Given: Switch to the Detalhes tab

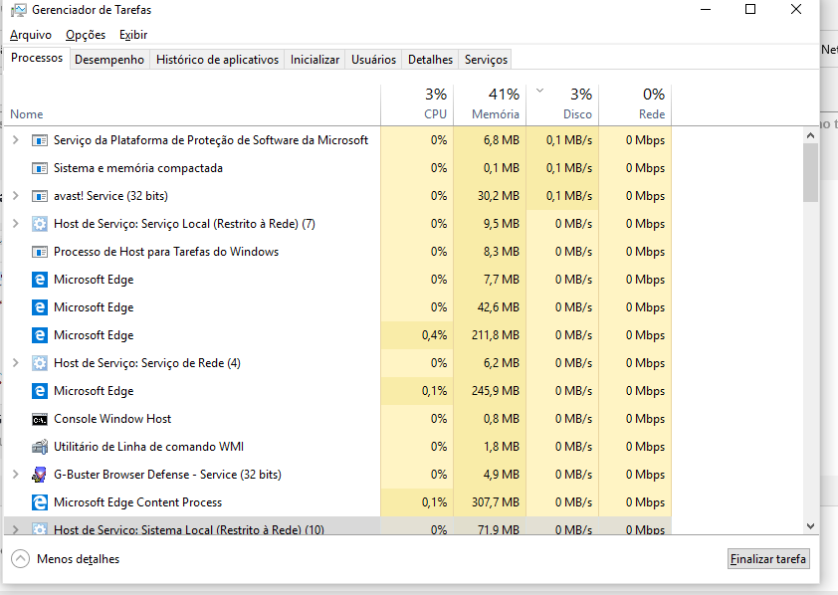Looking at the screenshot, I should coord(430,60).
